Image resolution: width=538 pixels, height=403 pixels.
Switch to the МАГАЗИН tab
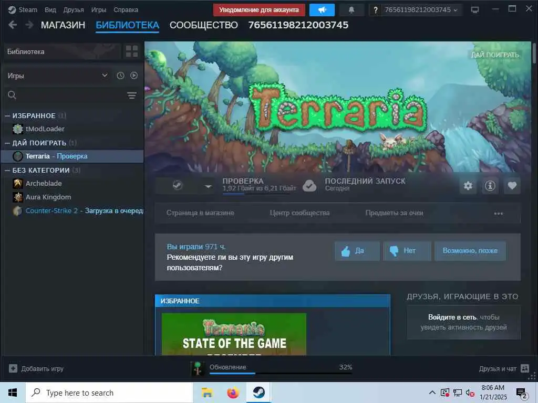click(x=63, y=25)
